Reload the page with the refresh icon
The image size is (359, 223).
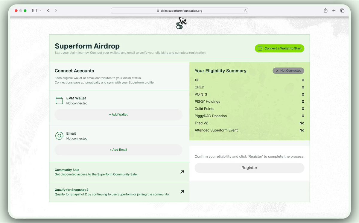pos(245,11)
